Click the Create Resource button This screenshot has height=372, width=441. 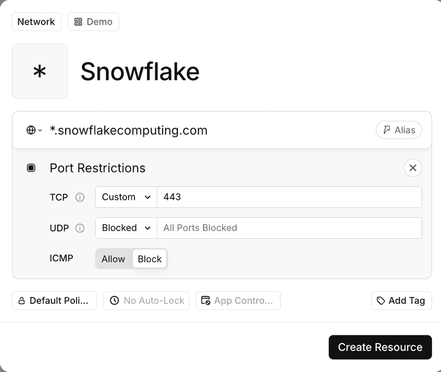tap(380, 347)
